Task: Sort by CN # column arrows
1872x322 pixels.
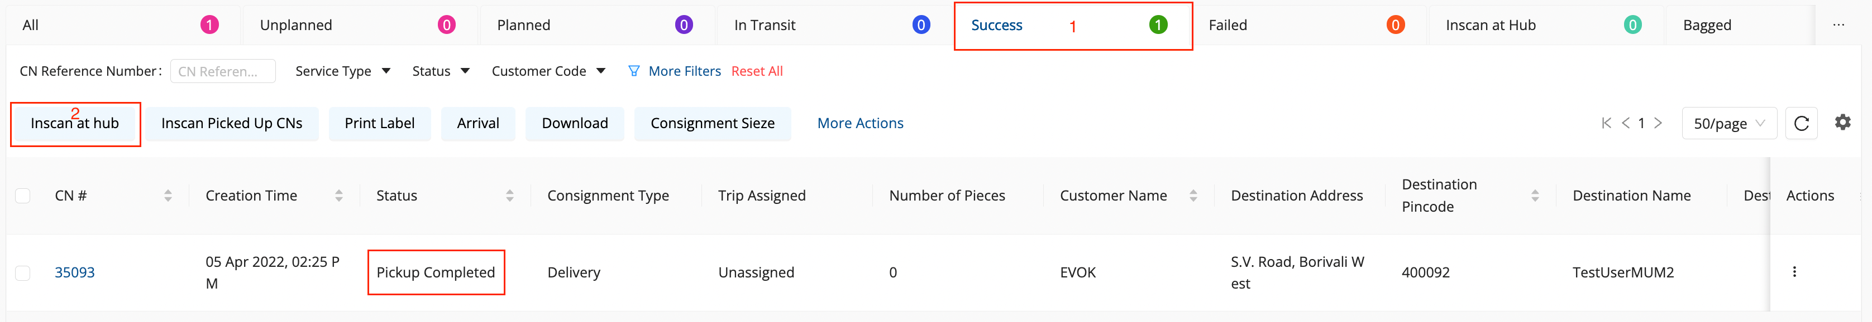Action: point(168,196)
